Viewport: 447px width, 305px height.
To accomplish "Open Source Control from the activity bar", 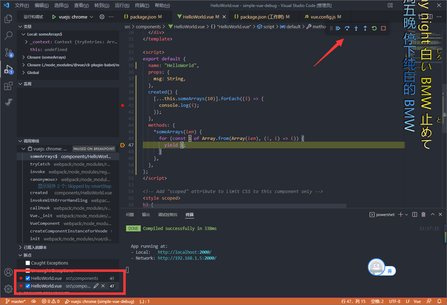I will pos(8,52).
